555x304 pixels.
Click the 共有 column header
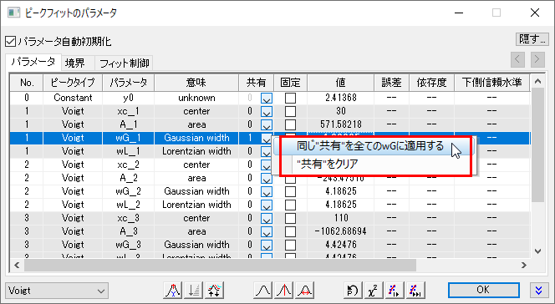(257, 83)
